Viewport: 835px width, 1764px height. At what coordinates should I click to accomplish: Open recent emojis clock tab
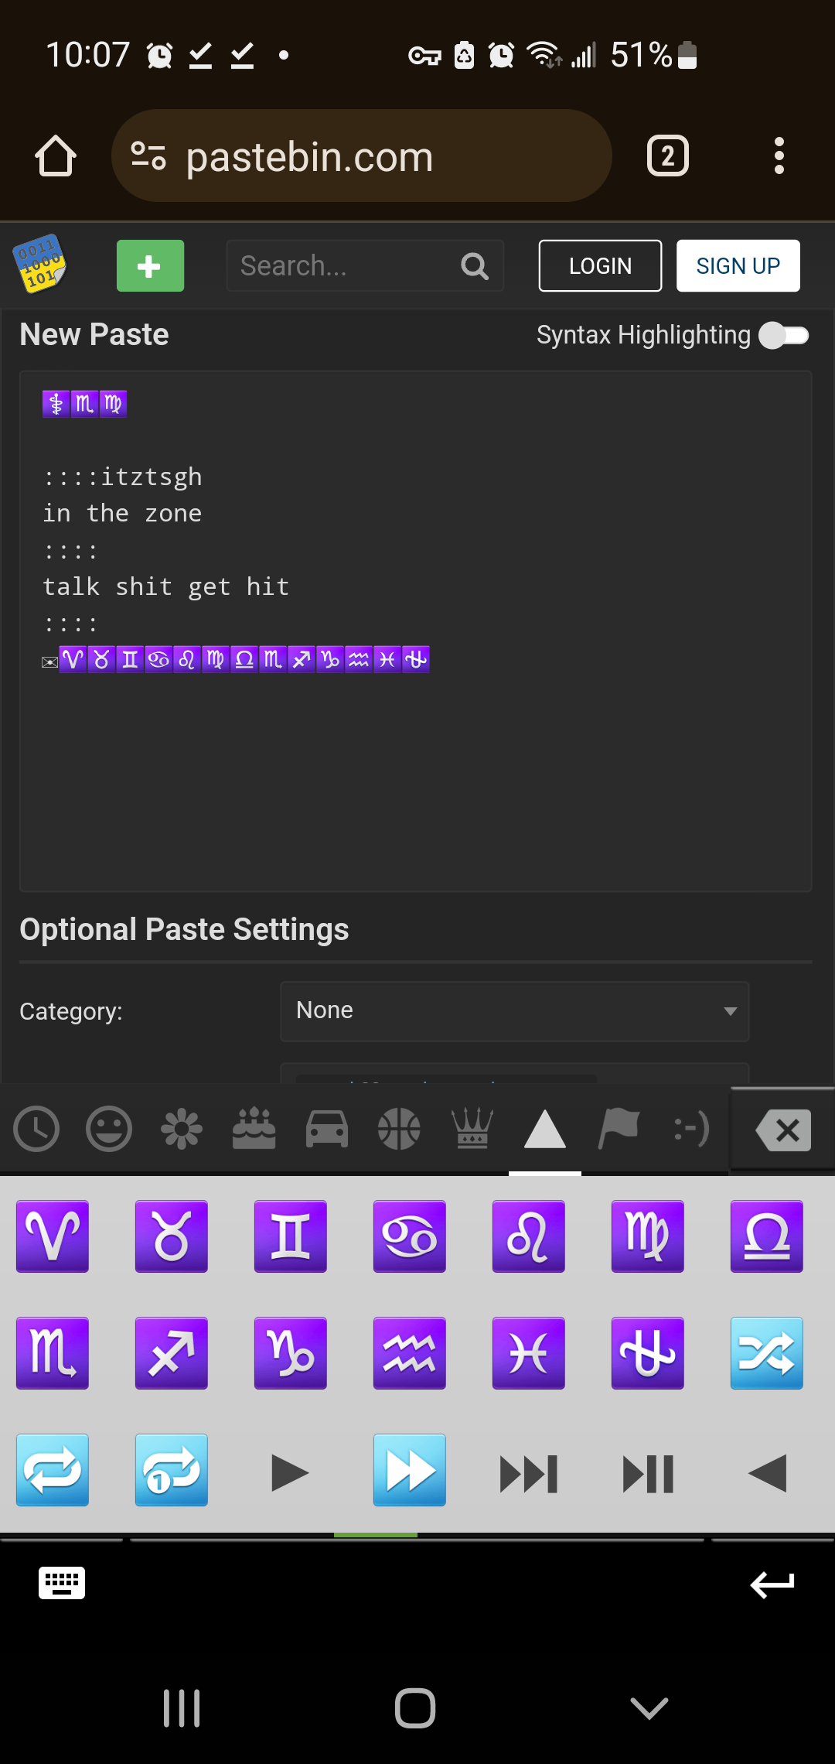pyautogui.click(x=36, y=1129)
